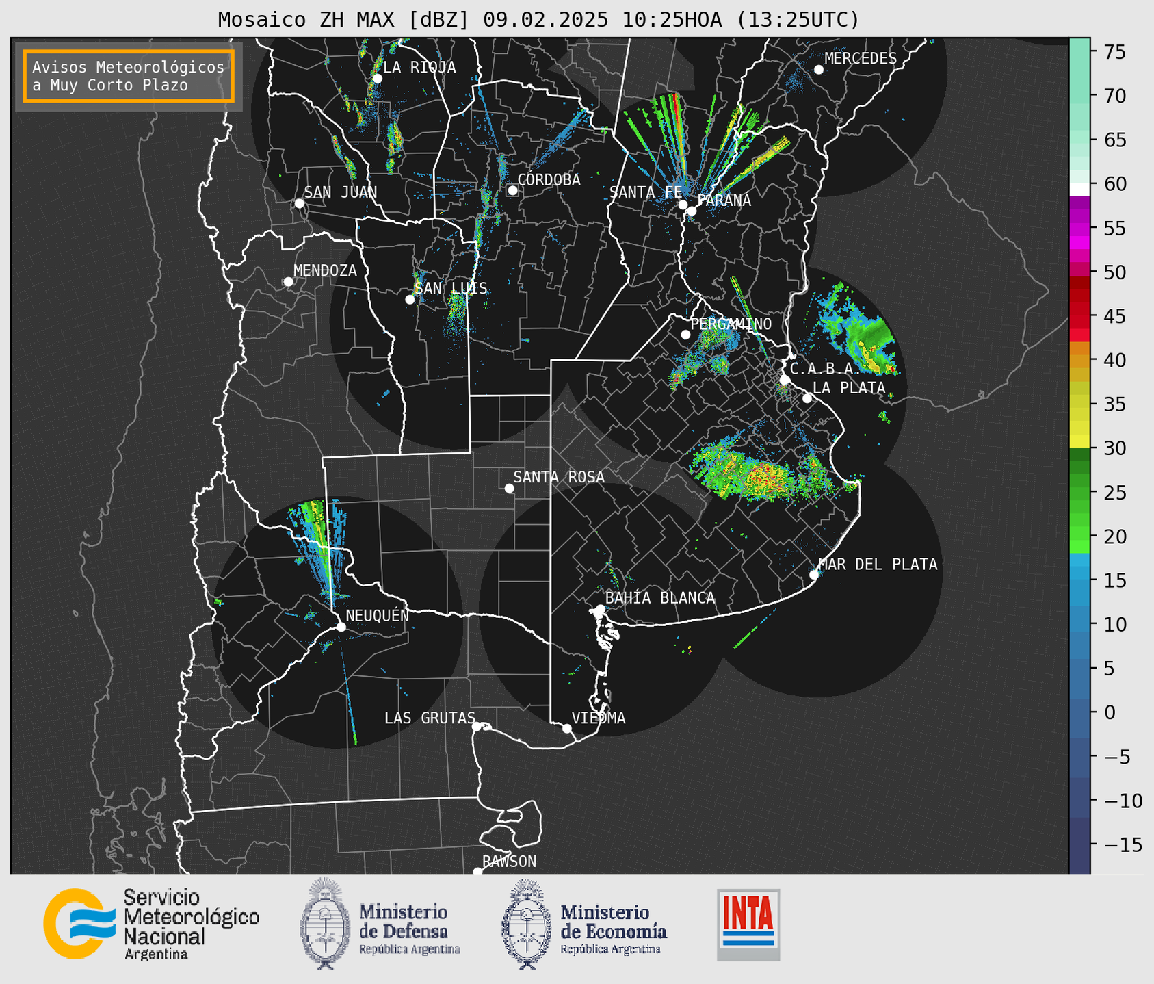Select the PARANÁ city marker
Screen dimensions: 1154x984
692,211
